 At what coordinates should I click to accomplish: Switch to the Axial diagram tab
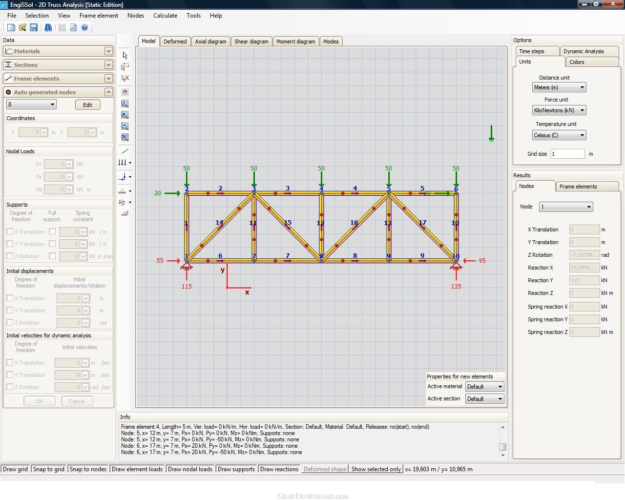(210, 42)
